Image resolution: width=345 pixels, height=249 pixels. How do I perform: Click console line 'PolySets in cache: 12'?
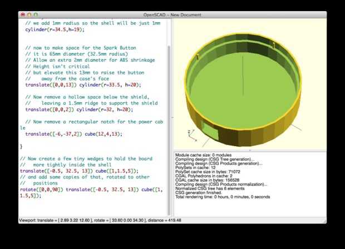[195, 168]
